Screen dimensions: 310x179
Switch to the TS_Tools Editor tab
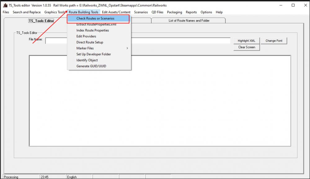coord(41,21)
